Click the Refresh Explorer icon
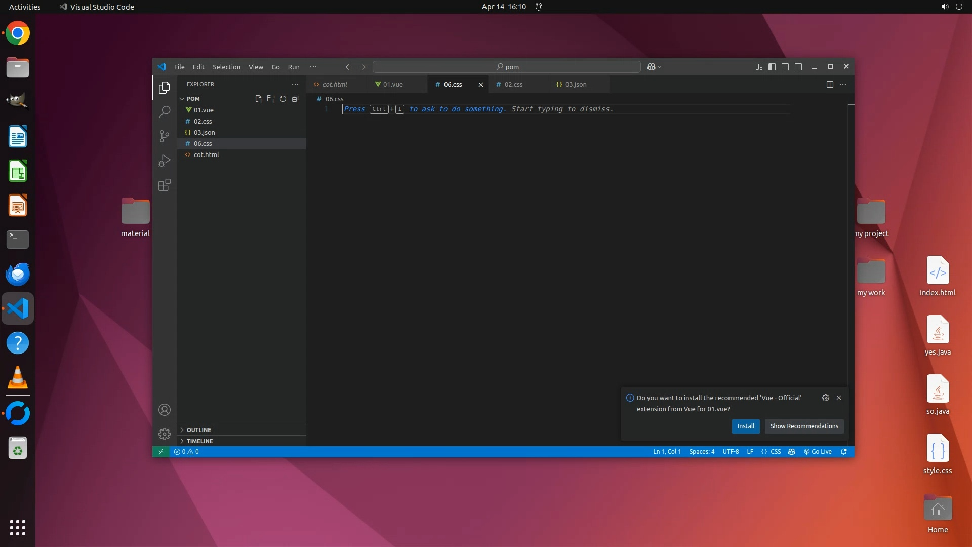972x547 pixels. [283, 99]
